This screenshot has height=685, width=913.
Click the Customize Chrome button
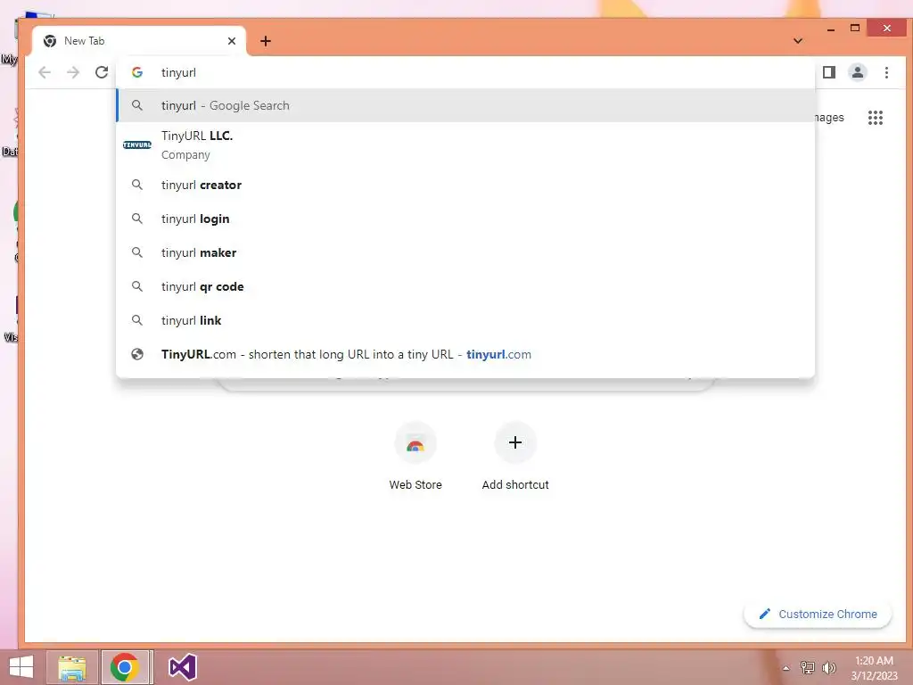(818, 614)
